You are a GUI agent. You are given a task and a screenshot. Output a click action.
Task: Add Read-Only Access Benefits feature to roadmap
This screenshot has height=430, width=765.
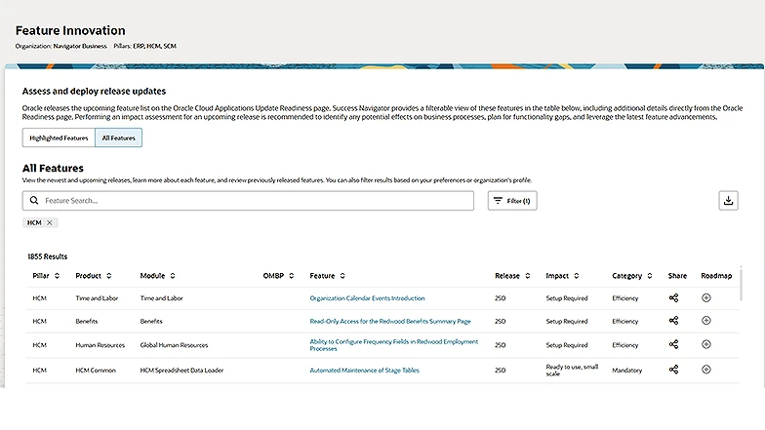click(x=706, y=321)
